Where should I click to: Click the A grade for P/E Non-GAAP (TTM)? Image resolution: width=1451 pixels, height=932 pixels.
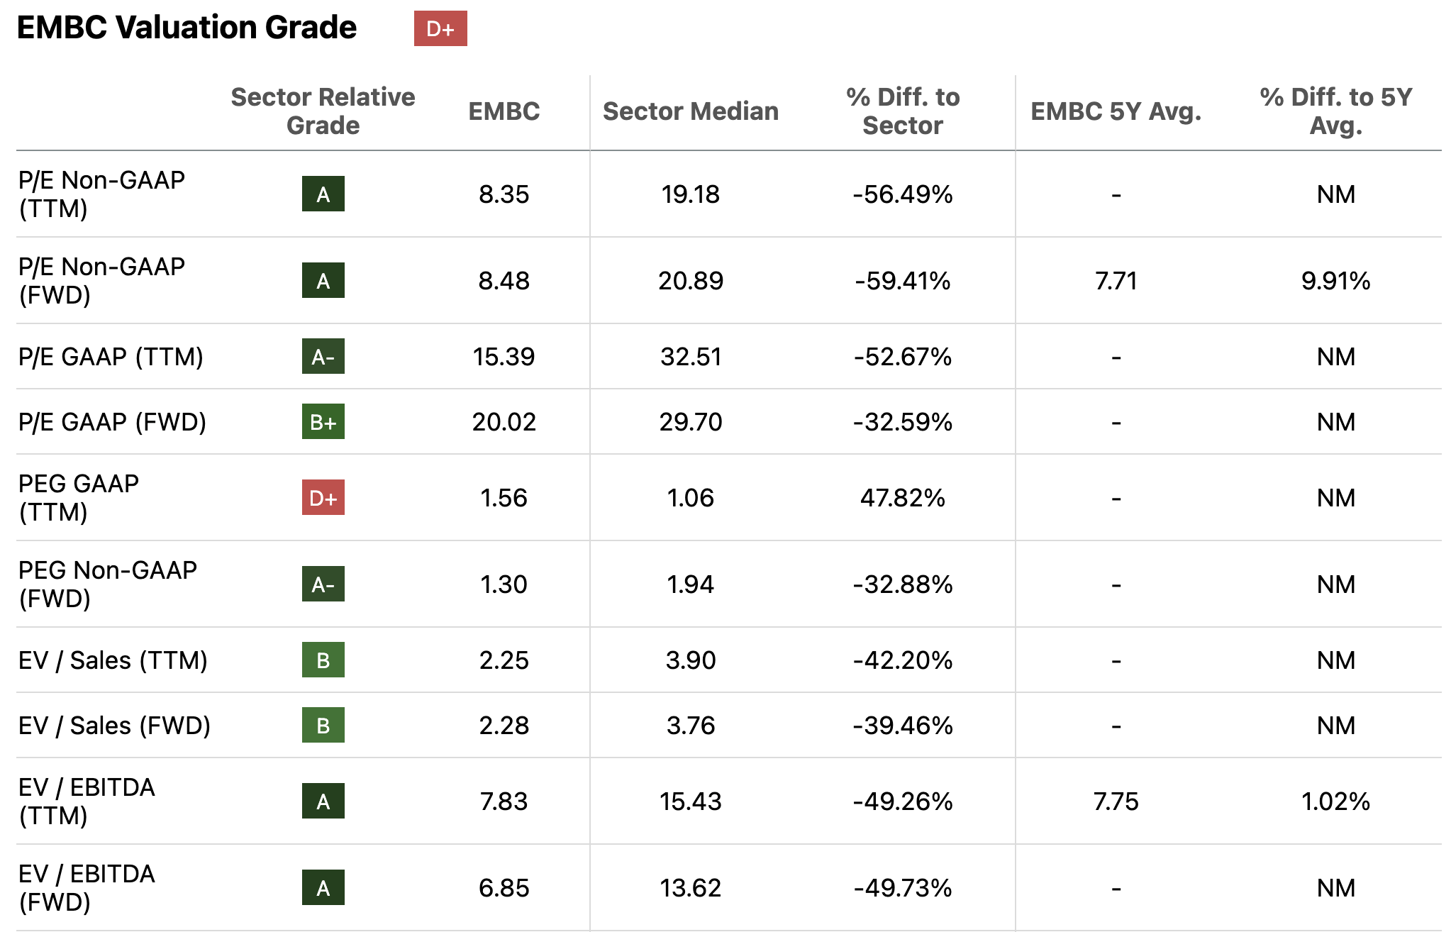point(323,194)
